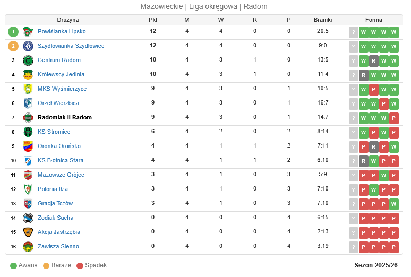Open the Mazowsze Grójec team link
Image resolution: width=411 pixels, height=277 pixels.
61,175
